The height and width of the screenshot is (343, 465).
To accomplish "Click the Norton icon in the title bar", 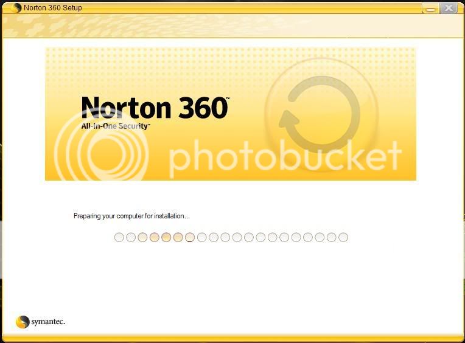I will coord(16,8).
